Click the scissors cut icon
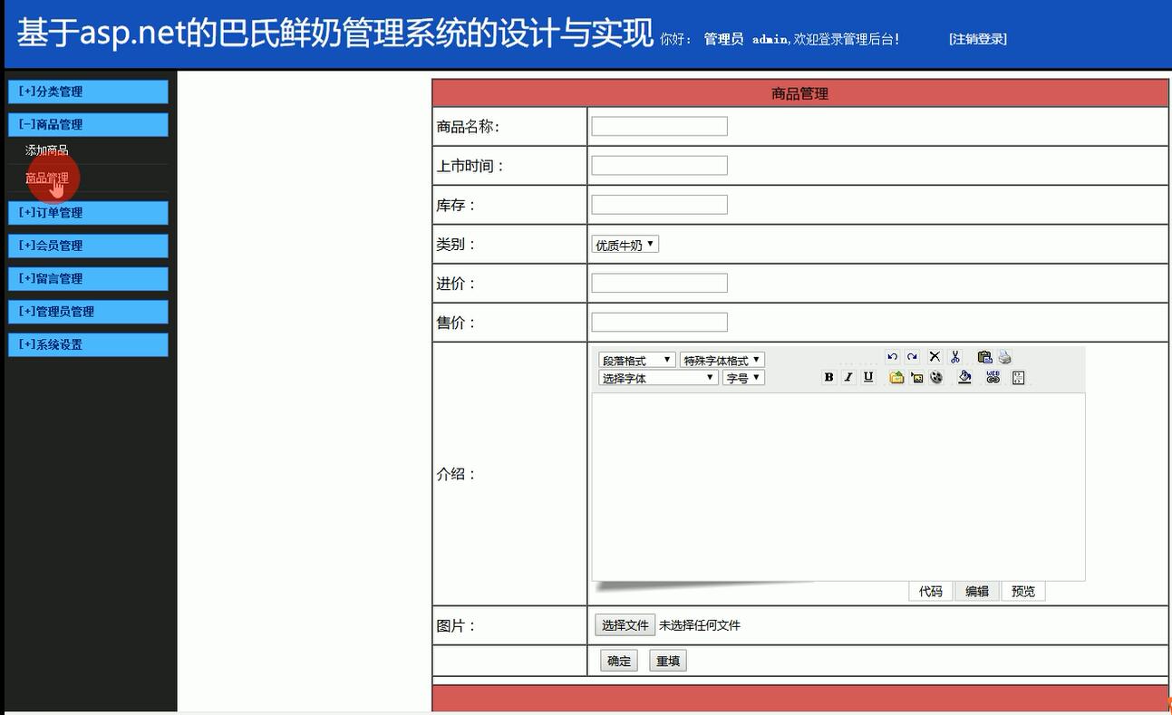Image resolution: width=1172 pixels, height=715 pixels. pyautogui.click(x=955, y=357)
